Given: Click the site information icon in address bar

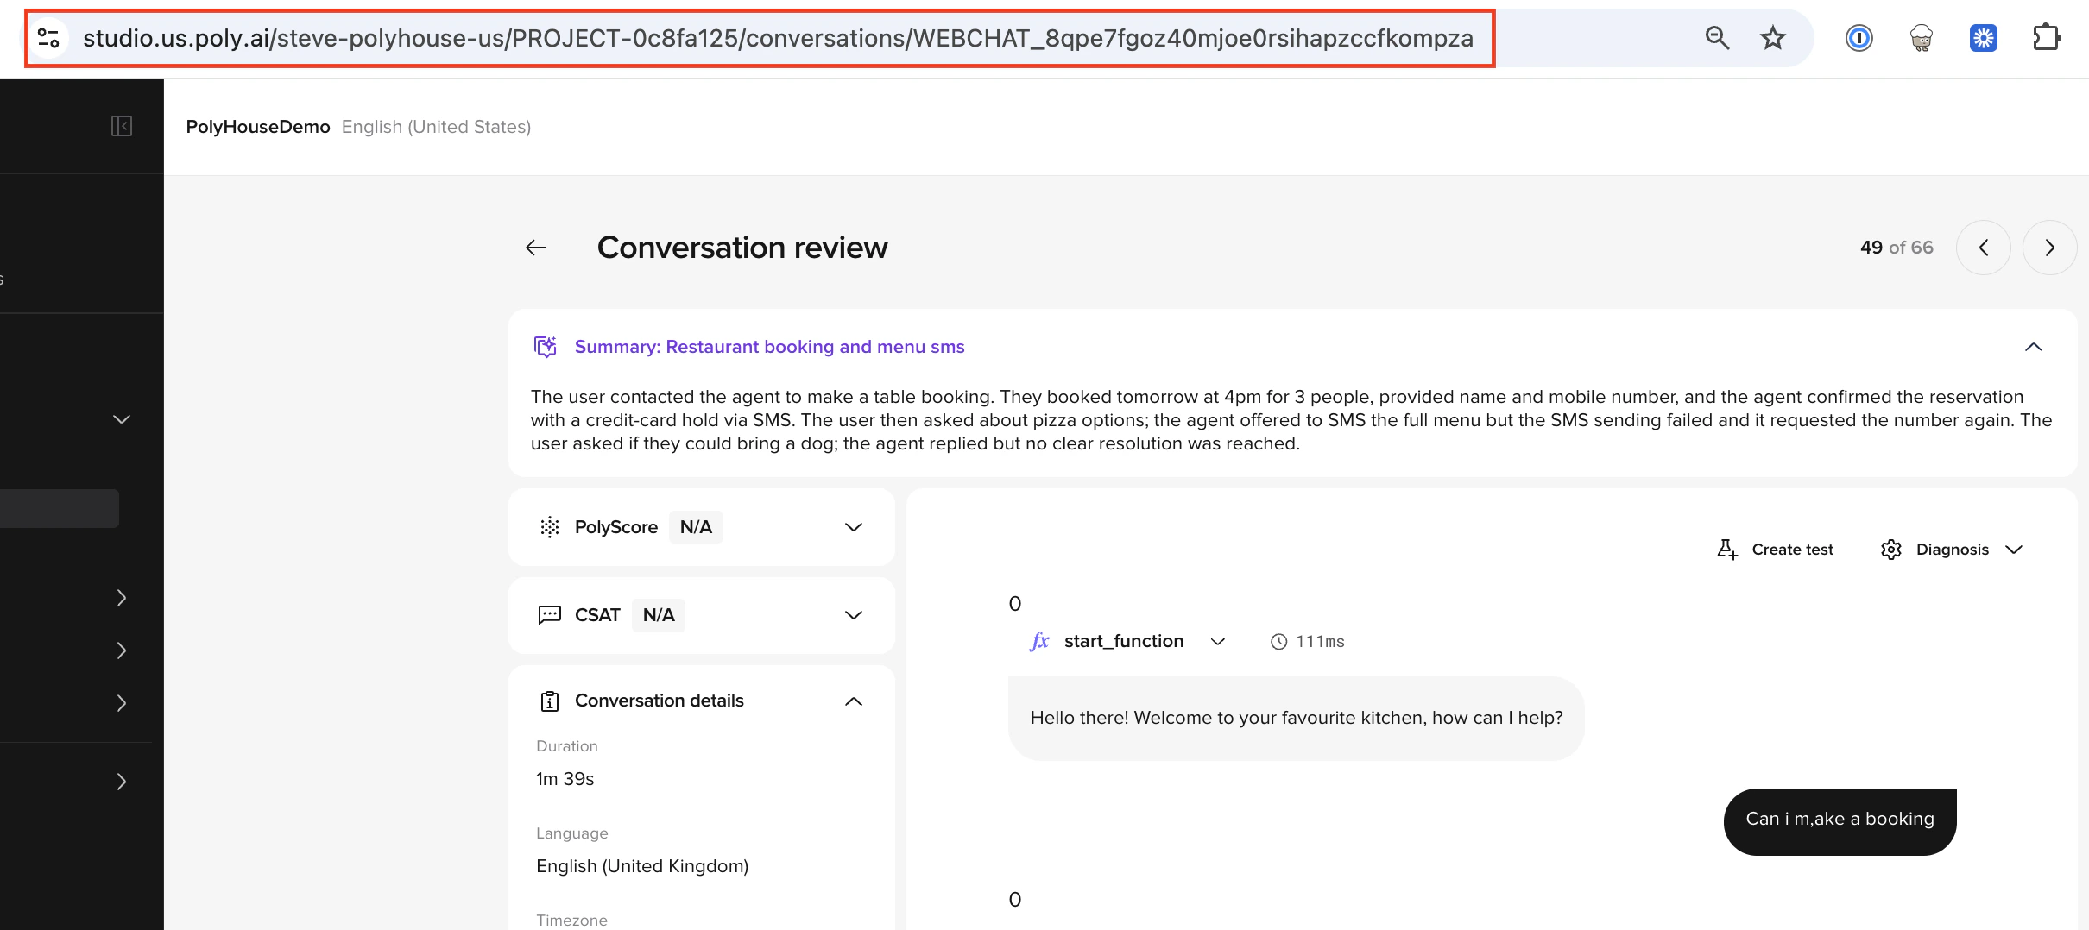Looking at the screenshot, I should pos(49,38).
